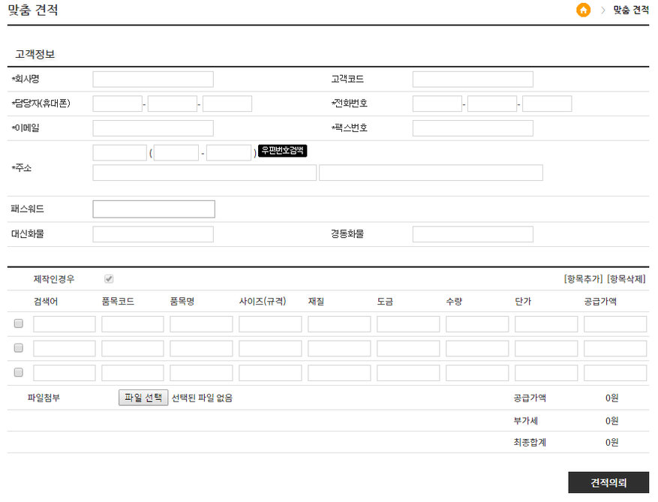This screenshot has height=502, width=658.
Task: Focus the 회사명 input field
Action: click(153, 80)
